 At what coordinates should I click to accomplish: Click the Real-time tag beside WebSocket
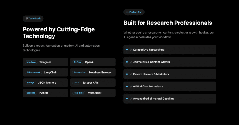[x=79, y=93]
